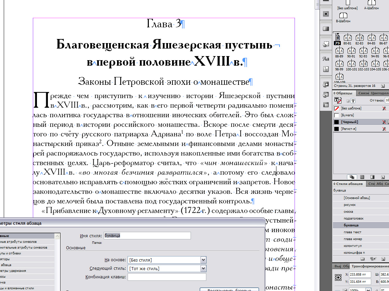
Task: Show gradient swatches only button
Action: (372, 177)
